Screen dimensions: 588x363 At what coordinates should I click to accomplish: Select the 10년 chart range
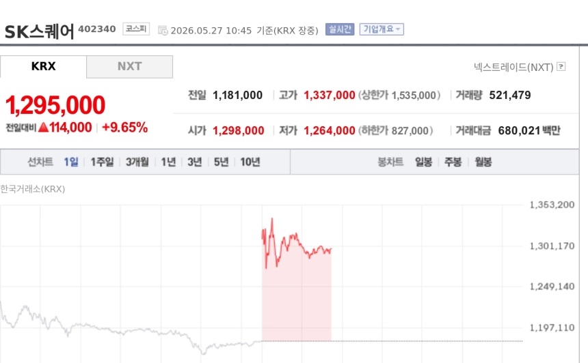(250, 162)
